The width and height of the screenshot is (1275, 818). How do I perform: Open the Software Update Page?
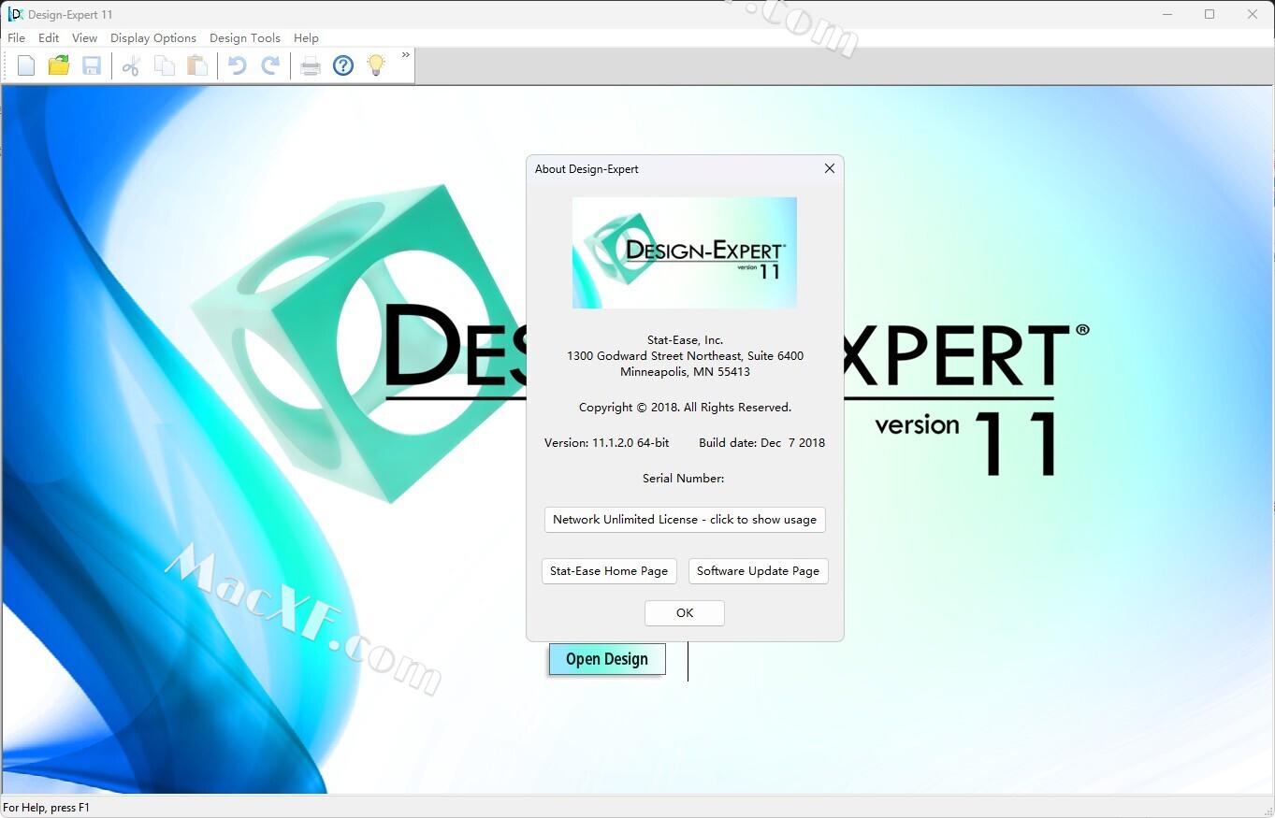pos(758,571)
